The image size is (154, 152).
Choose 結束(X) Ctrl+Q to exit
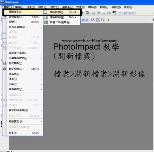tap(23, 133)
